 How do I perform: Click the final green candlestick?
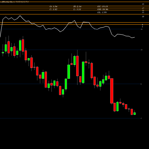[135, 114]
